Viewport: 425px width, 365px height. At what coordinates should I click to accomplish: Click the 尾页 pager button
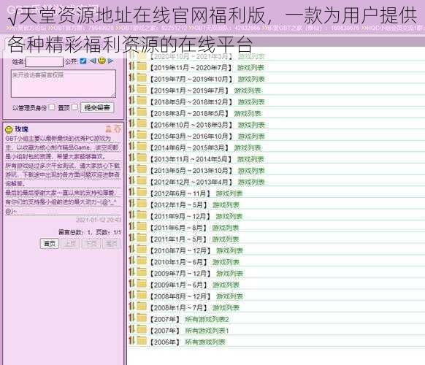(112, 244)
